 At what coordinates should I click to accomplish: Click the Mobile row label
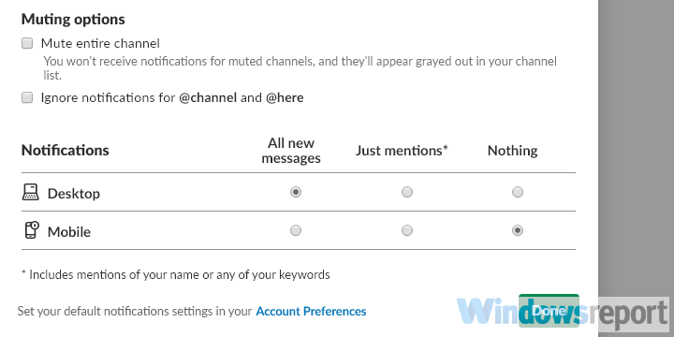coord(68,232)
